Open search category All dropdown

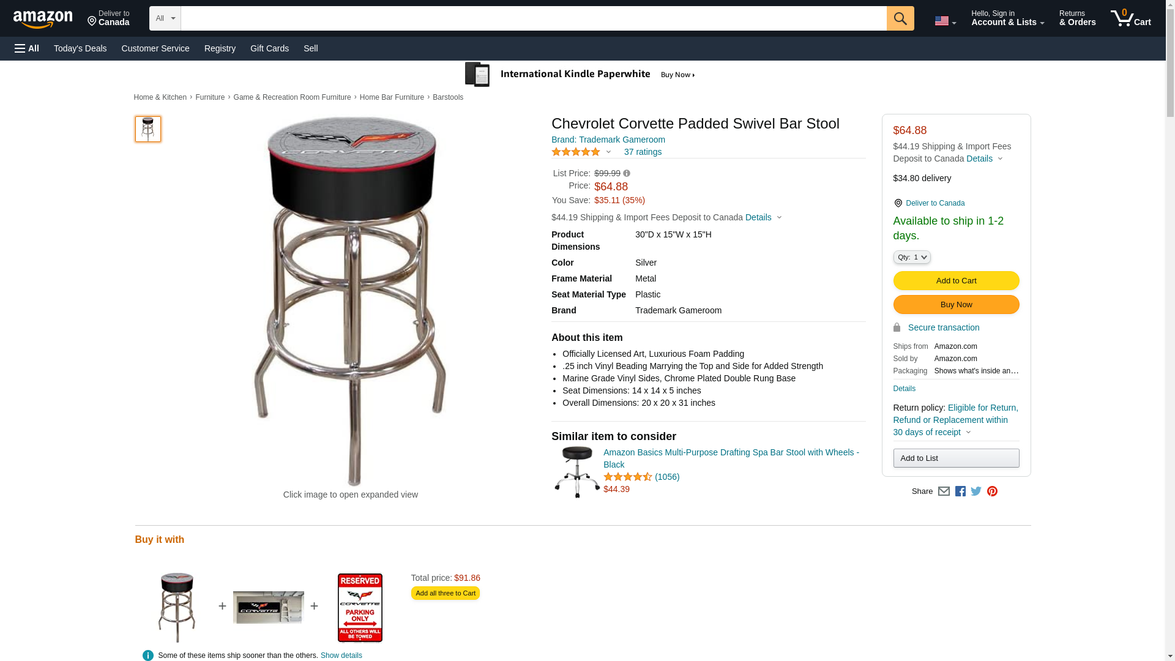point(165,18)
